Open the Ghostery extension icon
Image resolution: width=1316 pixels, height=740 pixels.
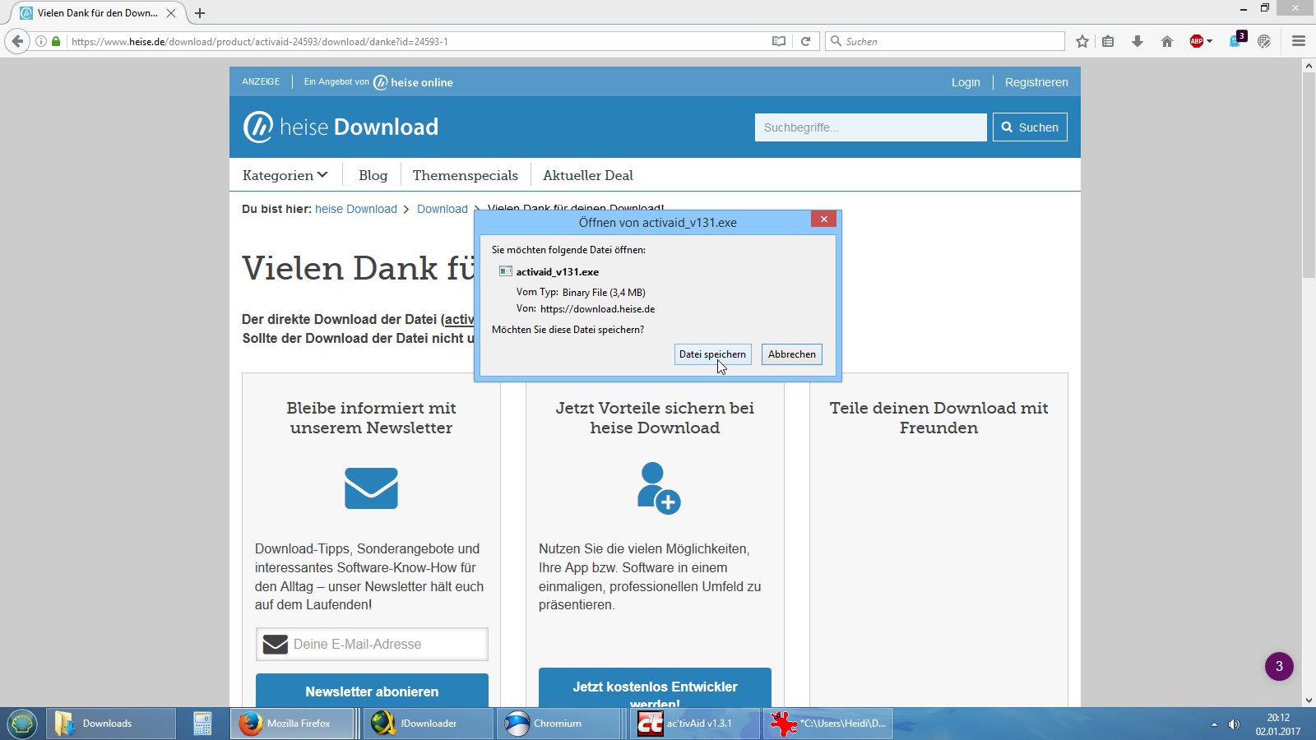[1236, 40]
